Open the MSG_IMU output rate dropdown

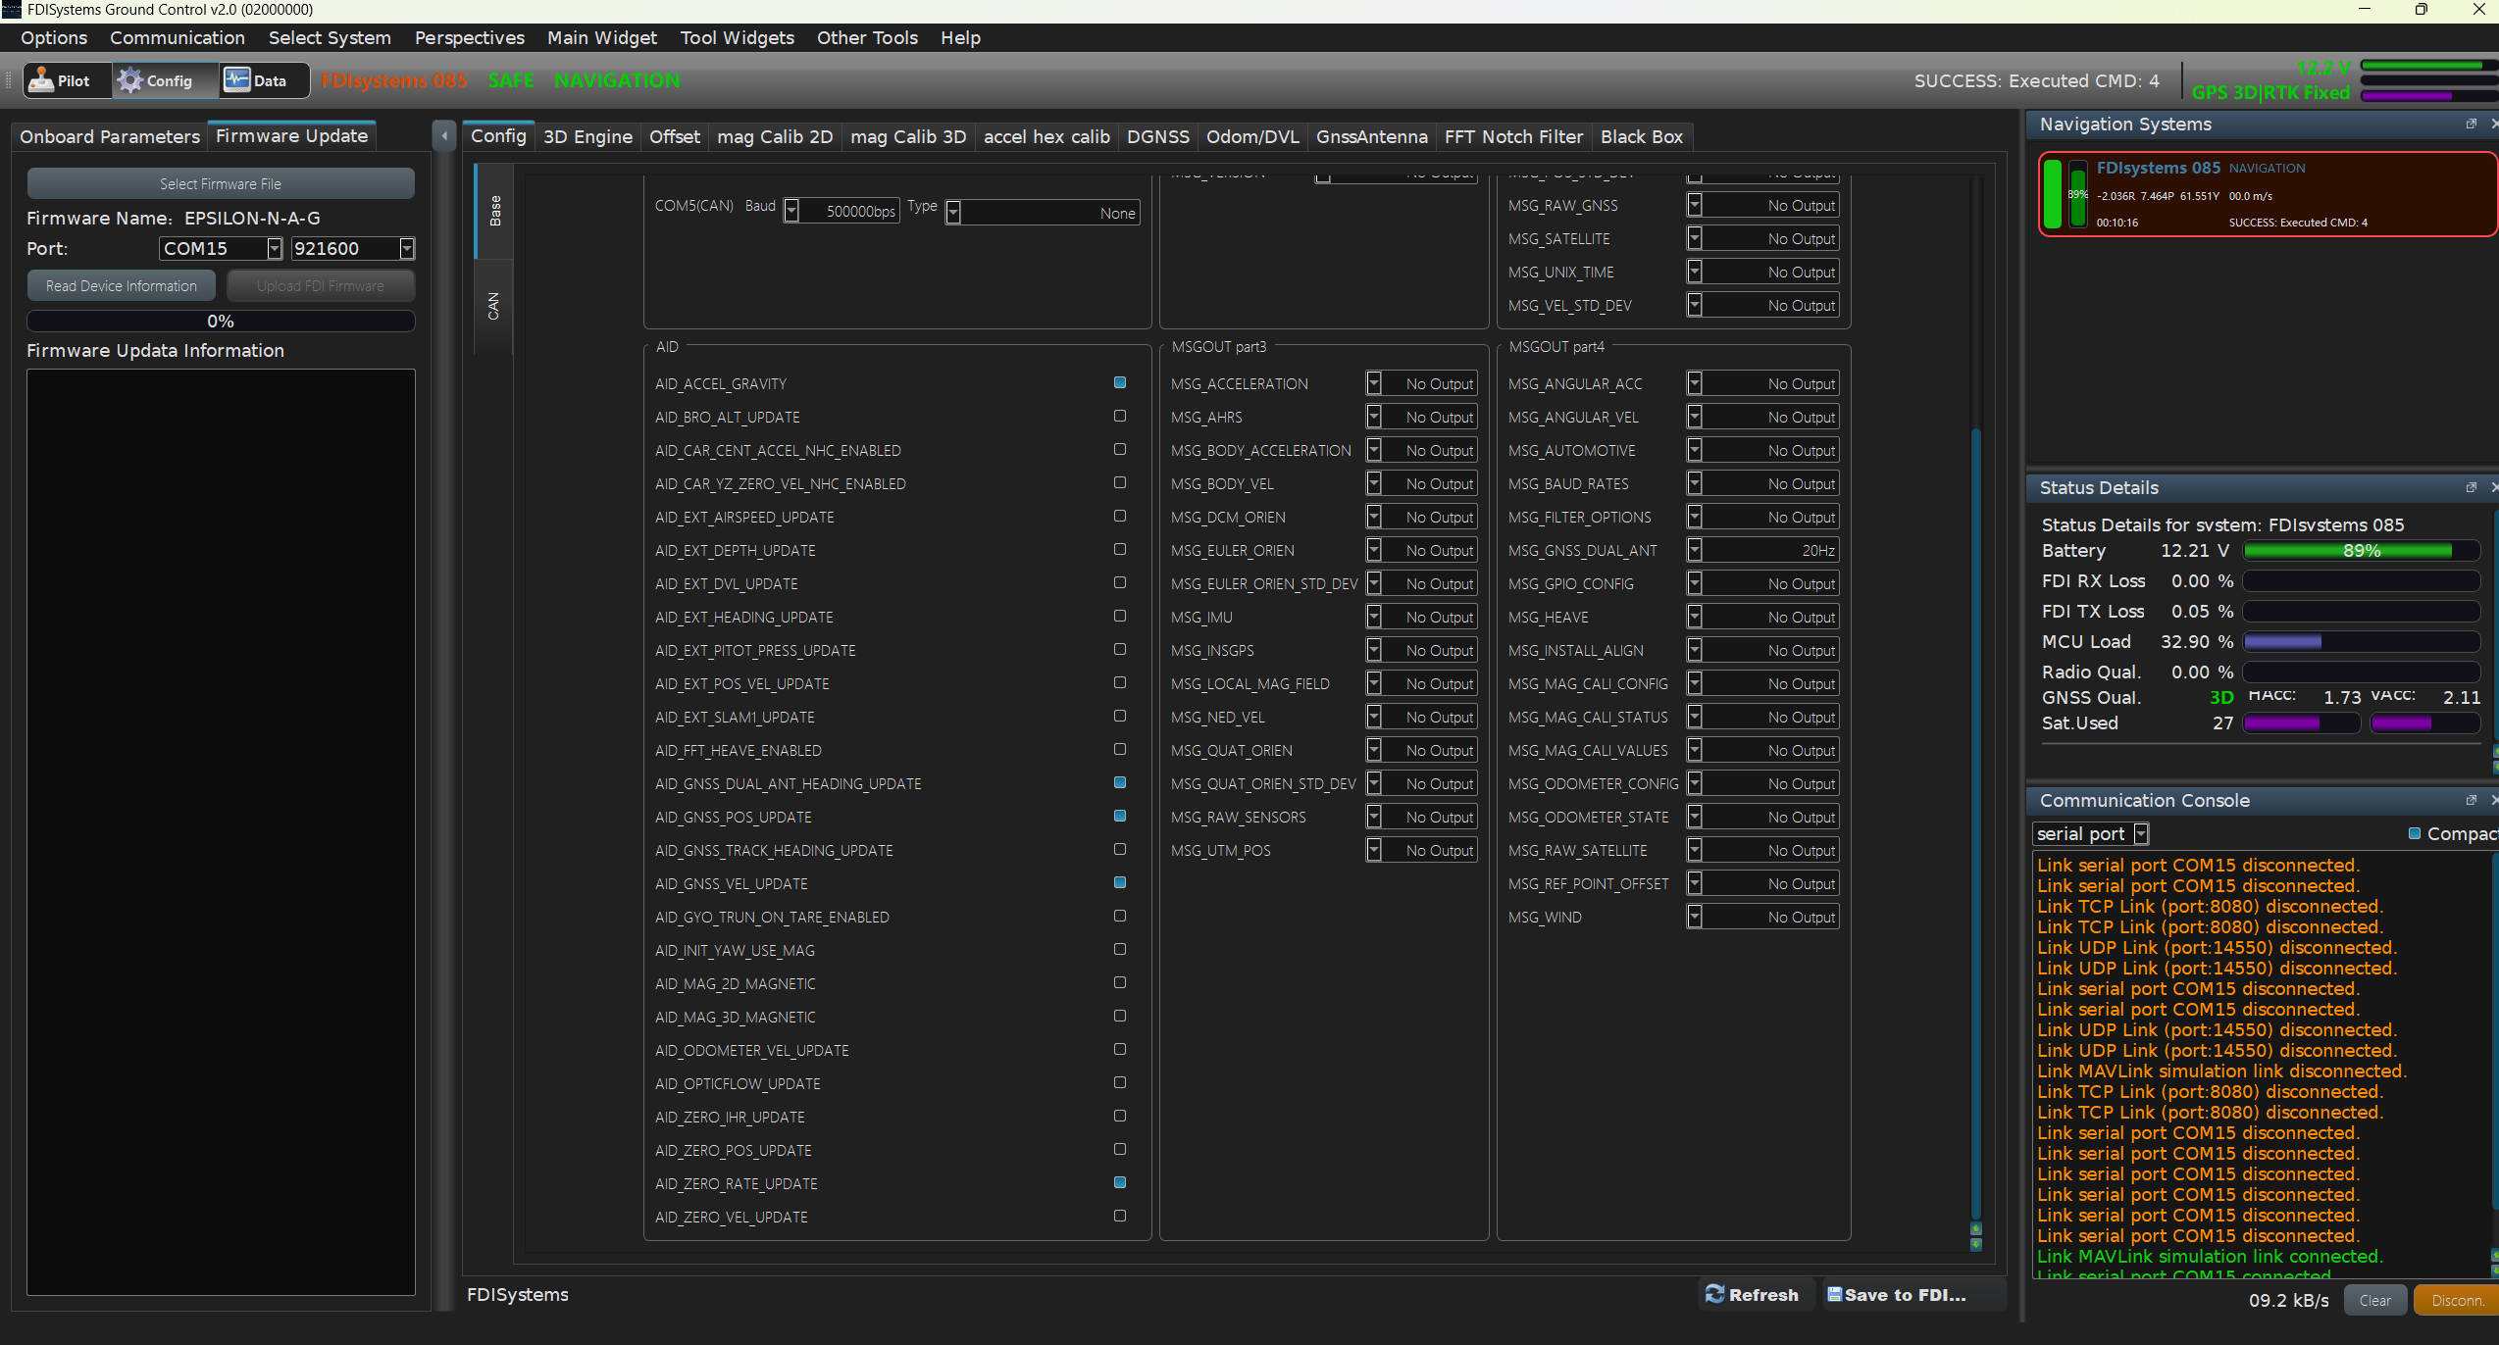coord(1422,618)
